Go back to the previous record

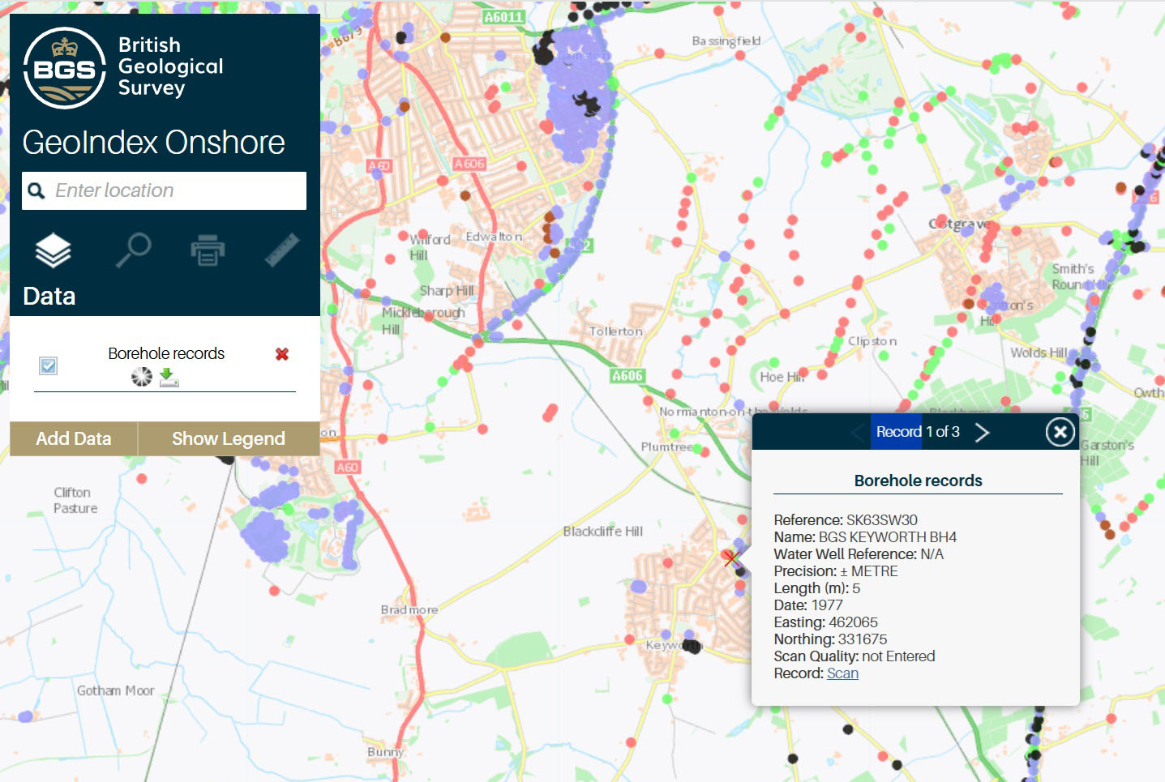click(x=857, y=432)
